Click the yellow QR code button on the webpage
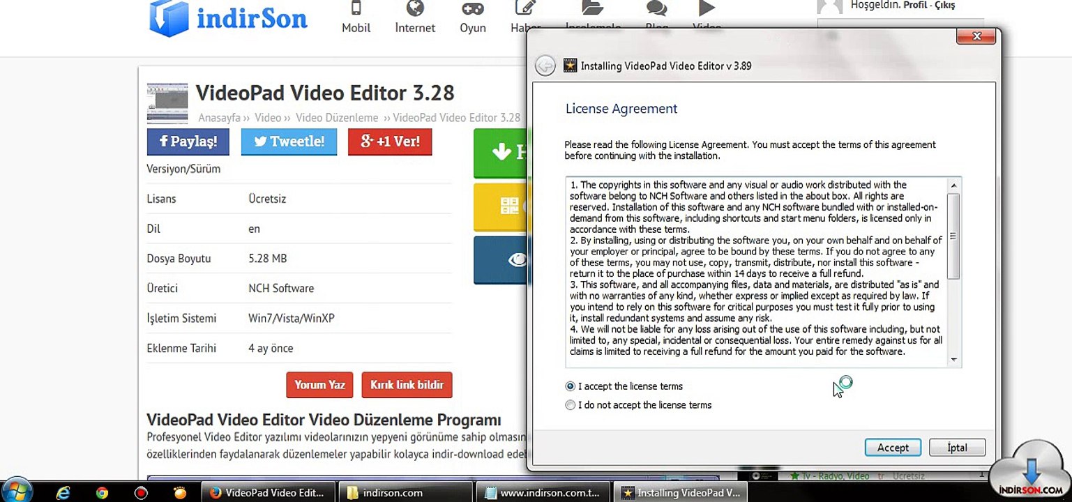Screen dimensions: 1072x502 pos(500,207)
